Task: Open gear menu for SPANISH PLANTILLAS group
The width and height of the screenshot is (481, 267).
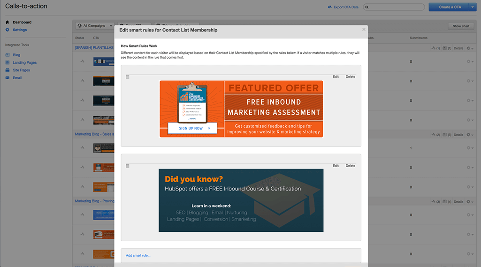Action: pyautogui.click(x=470, y=48)
